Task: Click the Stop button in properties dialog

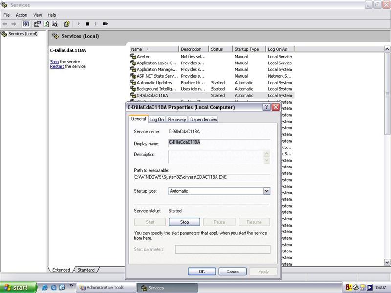Action: (x=184, y=222)
